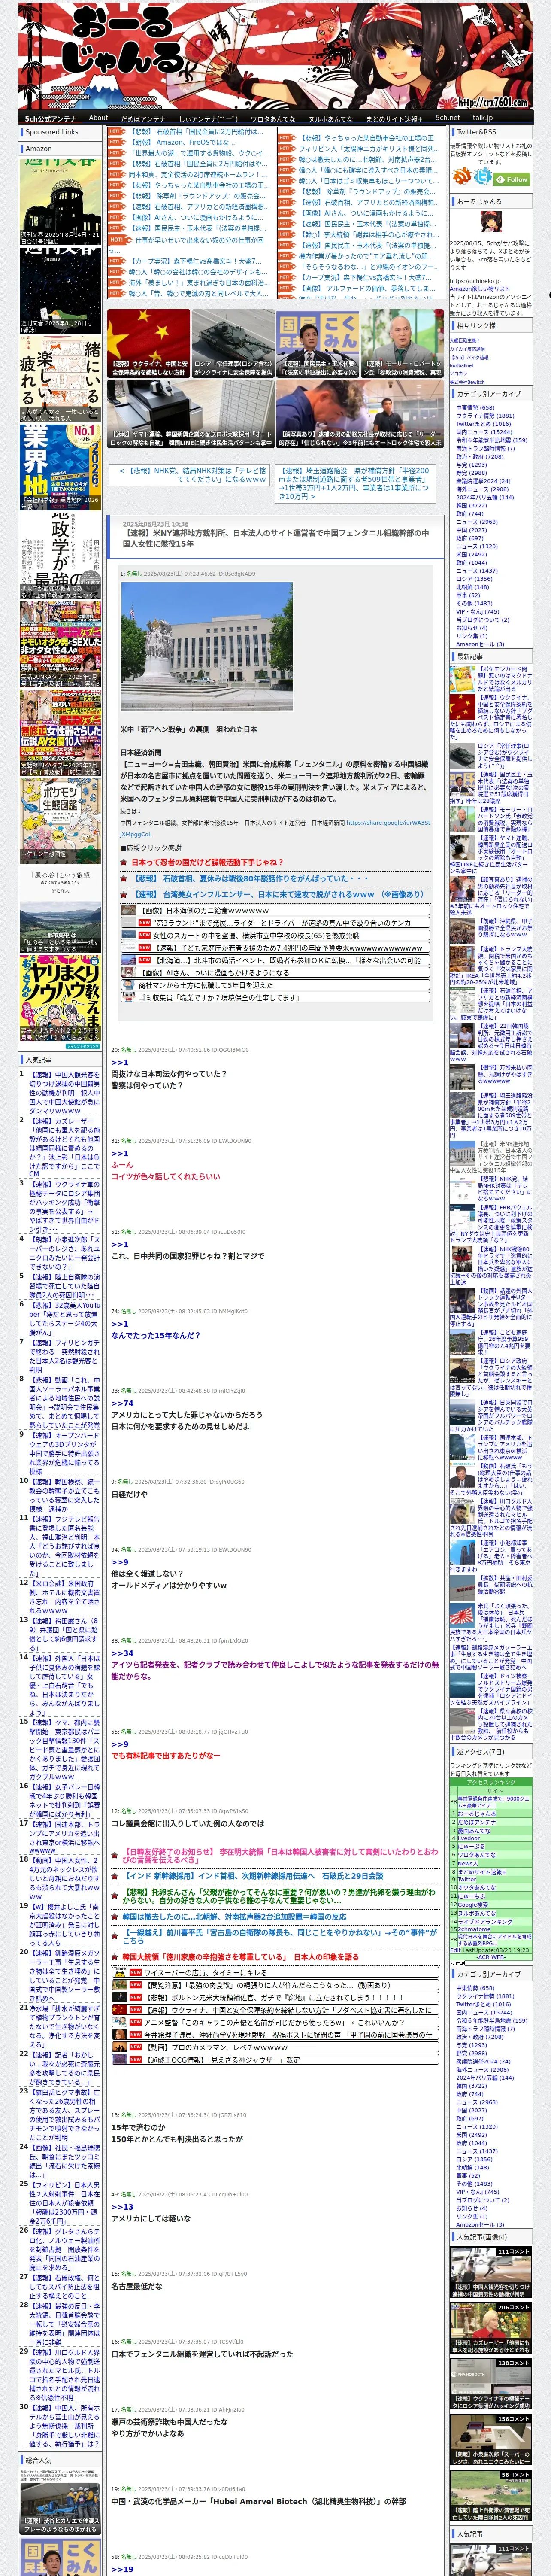This screenshot has height=2576, width=551.
Task: Open ranking entry おーるじゃんる in アクセスランキング
Action: point(477,1813)
